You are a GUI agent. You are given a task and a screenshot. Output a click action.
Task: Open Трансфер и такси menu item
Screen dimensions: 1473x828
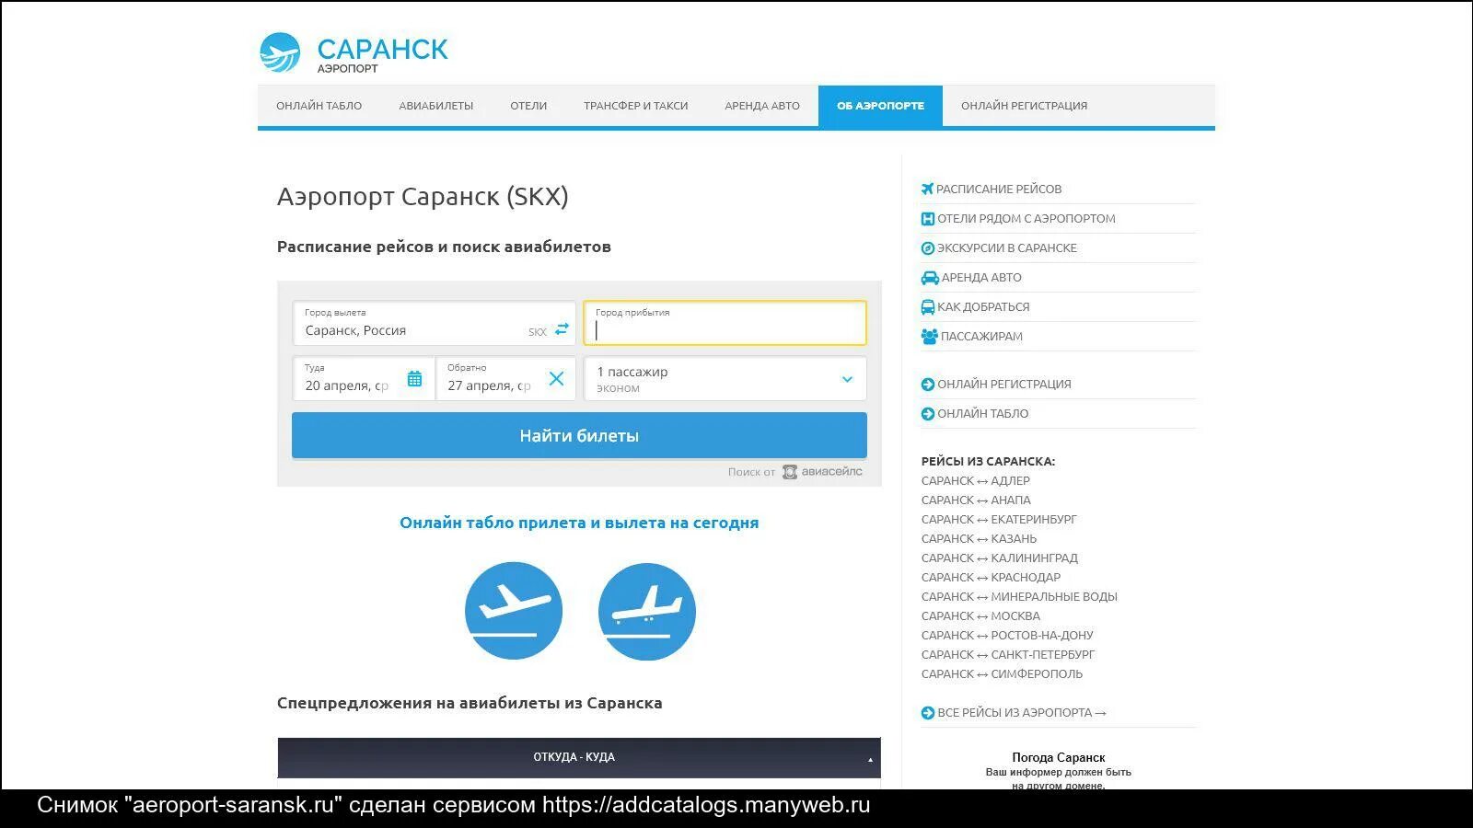[x=636, y=106]
